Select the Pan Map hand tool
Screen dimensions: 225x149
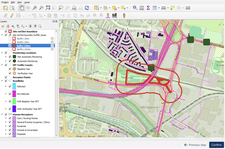[x=22, y=8]
